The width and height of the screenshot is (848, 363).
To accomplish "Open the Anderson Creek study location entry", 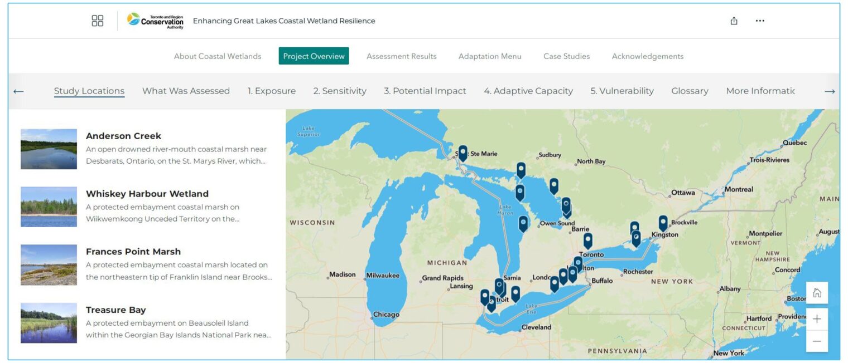I will pos(123,136).
